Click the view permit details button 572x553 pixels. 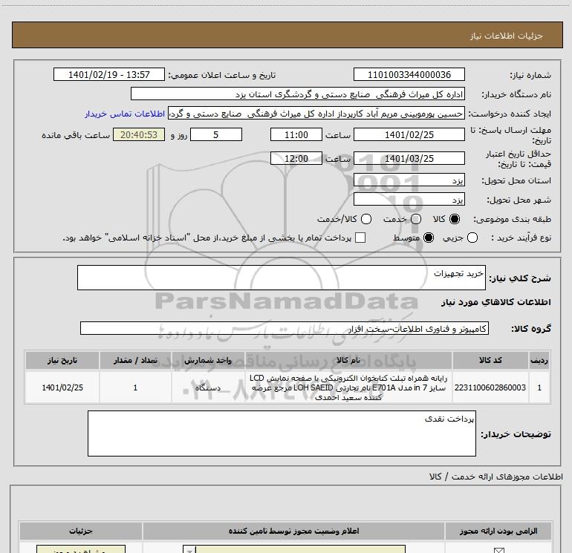coord(81,549)
